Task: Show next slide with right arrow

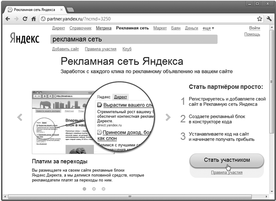Action: (168, 117)
